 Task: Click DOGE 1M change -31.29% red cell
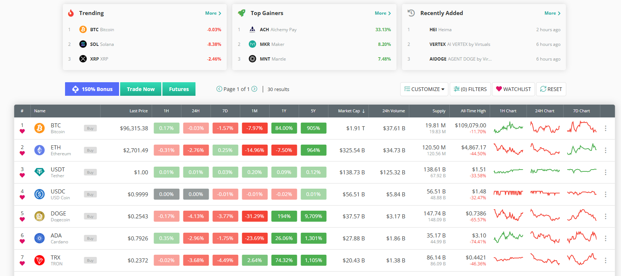pos(255,216)
